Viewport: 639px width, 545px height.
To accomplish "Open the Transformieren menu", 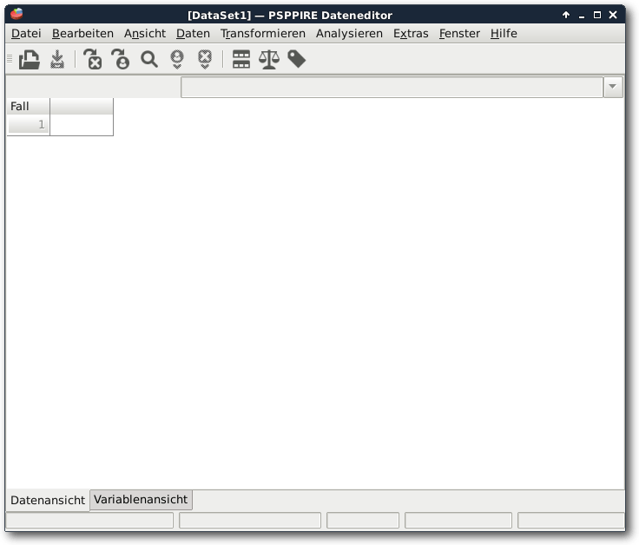I will [x=263, y=33].
